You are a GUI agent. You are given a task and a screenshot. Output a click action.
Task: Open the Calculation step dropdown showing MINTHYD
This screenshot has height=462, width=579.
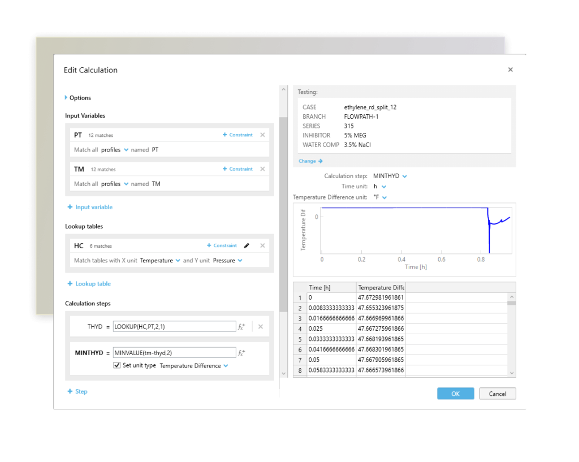point(390,175)
